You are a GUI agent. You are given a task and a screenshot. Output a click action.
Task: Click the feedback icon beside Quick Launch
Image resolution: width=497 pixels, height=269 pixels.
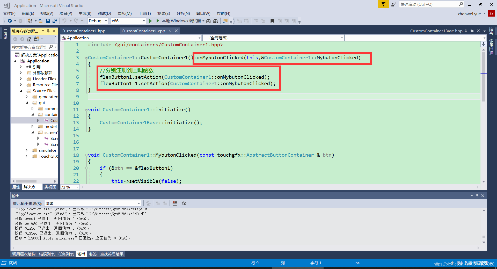[x=394, y=4]
